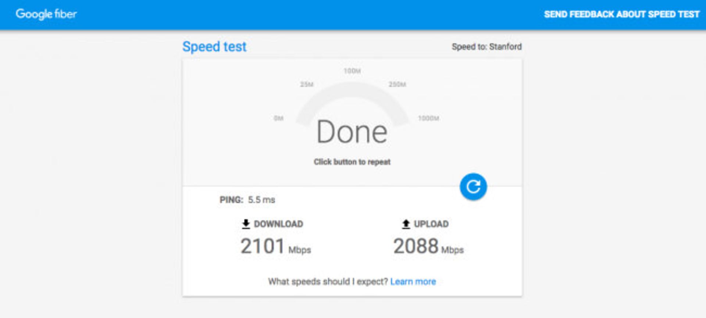706x318 pixels.
Task: Click the DOWNLOAD label
Action: (x=278, y=224)
